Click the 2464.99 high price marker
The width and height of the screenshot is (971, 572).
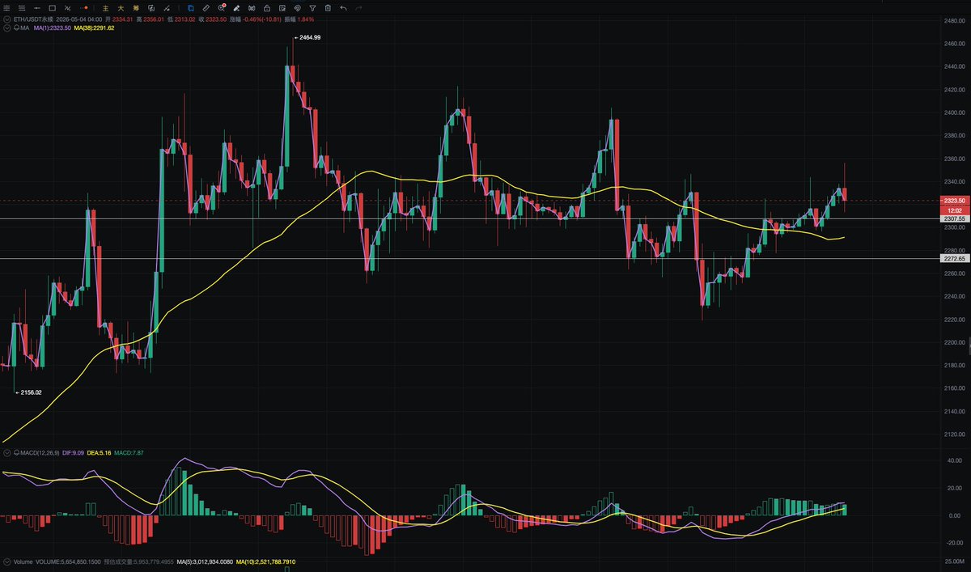tap(307, 37)
